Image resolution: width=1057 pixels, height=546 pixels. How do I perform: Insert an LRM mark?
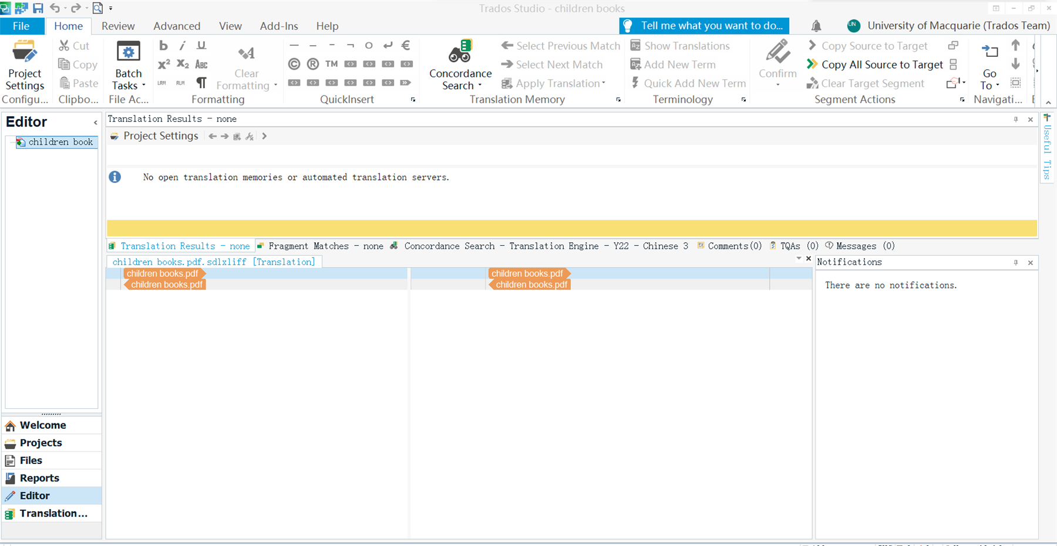pyautogui.click(x=161, y=83)
